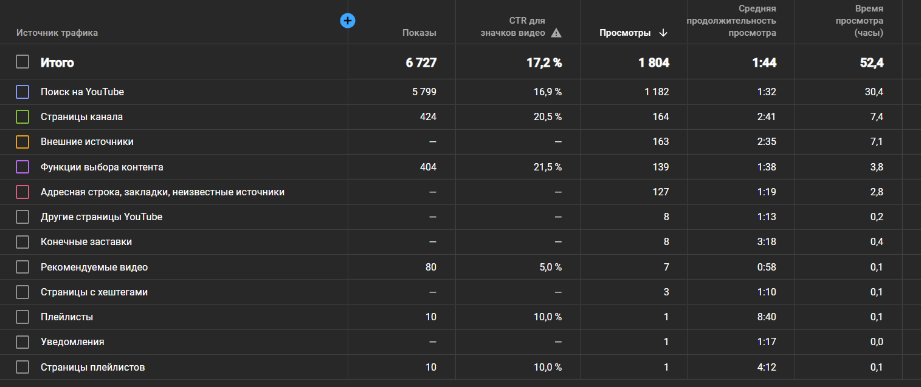This screenshot has width=921, height=387.
Task: Open the Поиск на YouTube traffic source
Action: (x=82, y=92)
